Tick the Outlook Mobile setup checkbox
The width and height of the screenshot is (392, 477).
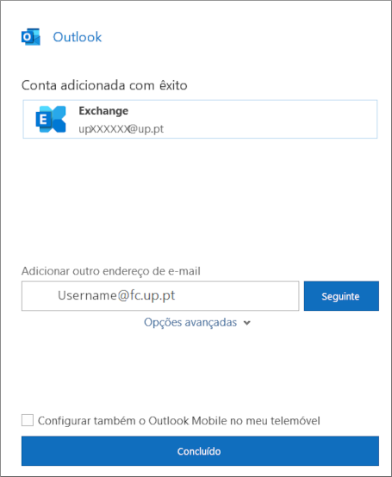[28, 420]
